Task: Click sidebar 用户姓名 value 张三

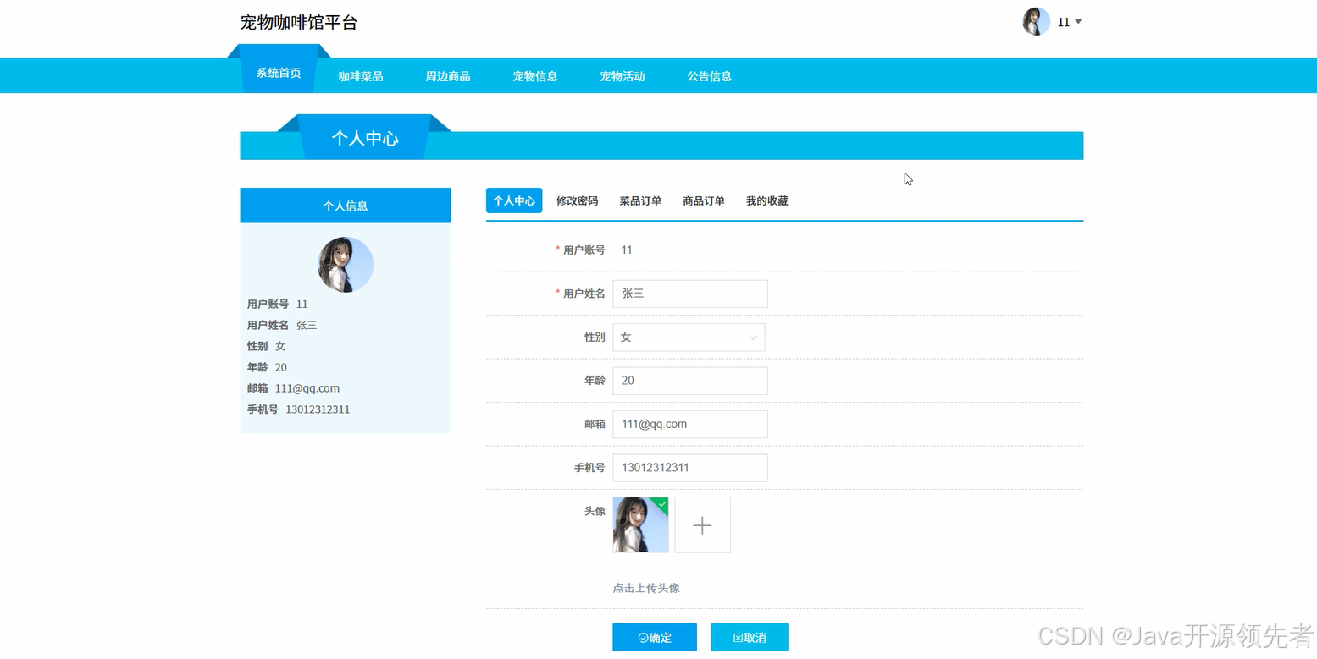Action: click(x=307, y=325)
